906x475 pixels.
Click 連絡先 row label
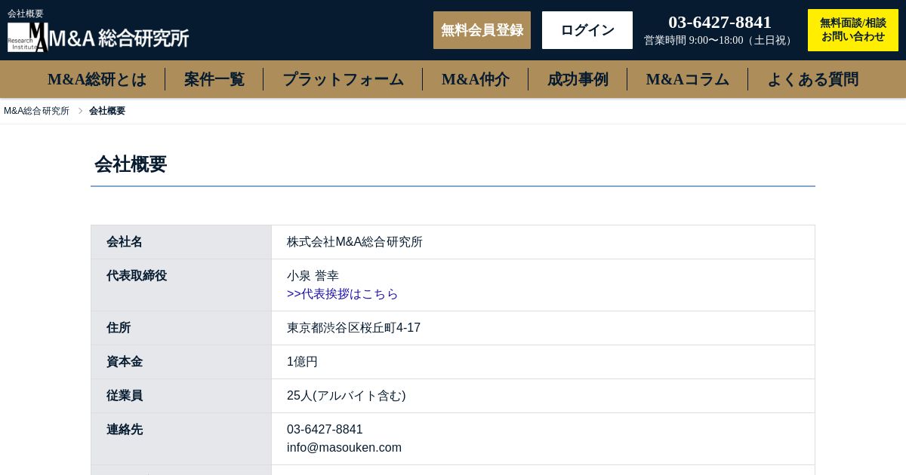(125, 430)
